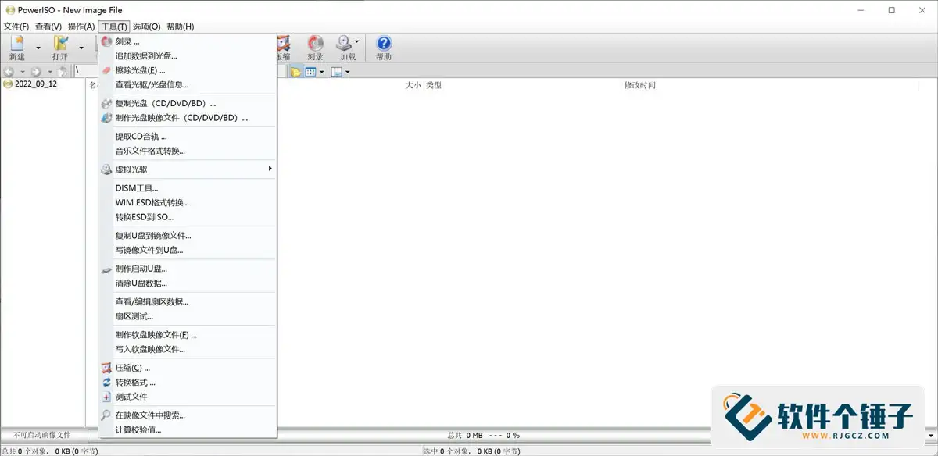Choose 计算校验值... menu entry
938x456 pixels.
[188, 429]
